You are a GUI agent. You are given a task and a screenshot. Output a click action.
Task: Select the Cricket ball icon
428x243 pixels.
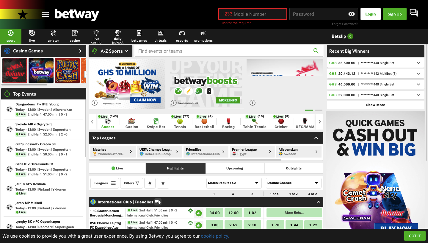coord(281,121)
